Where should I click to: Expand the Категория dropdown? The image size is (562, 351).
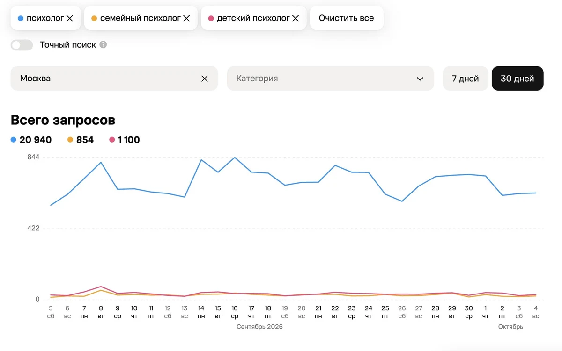coord(330,79)
